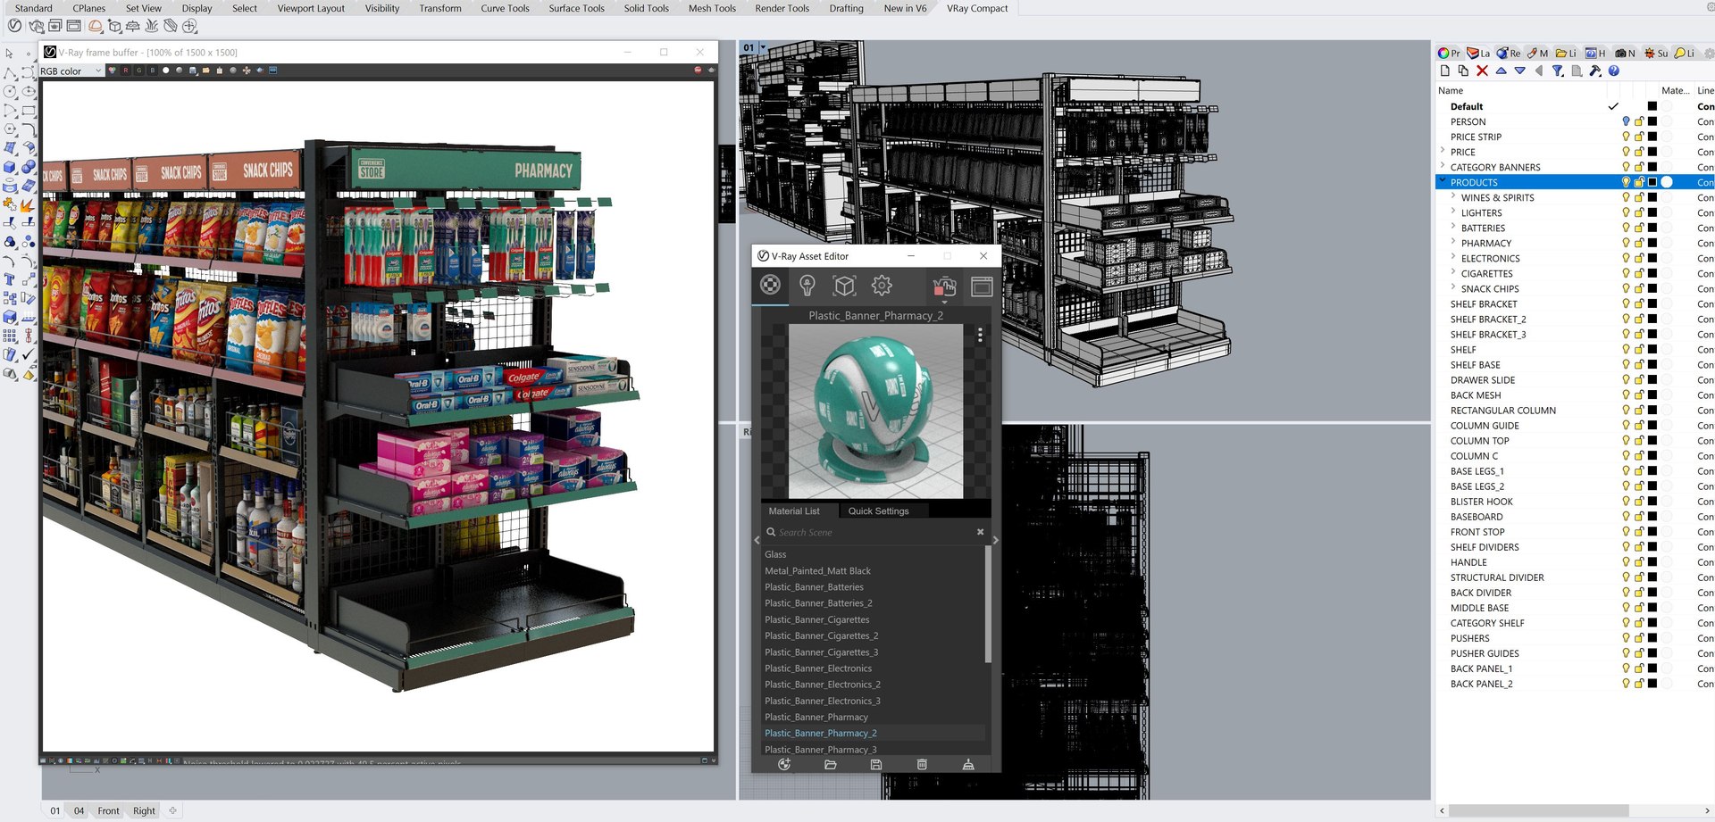Open the Curve Tools toolbar tab

click(x=505, y=8)
